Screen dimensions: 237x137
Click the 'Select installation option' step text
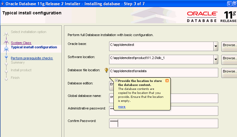(x=29, y=32)
